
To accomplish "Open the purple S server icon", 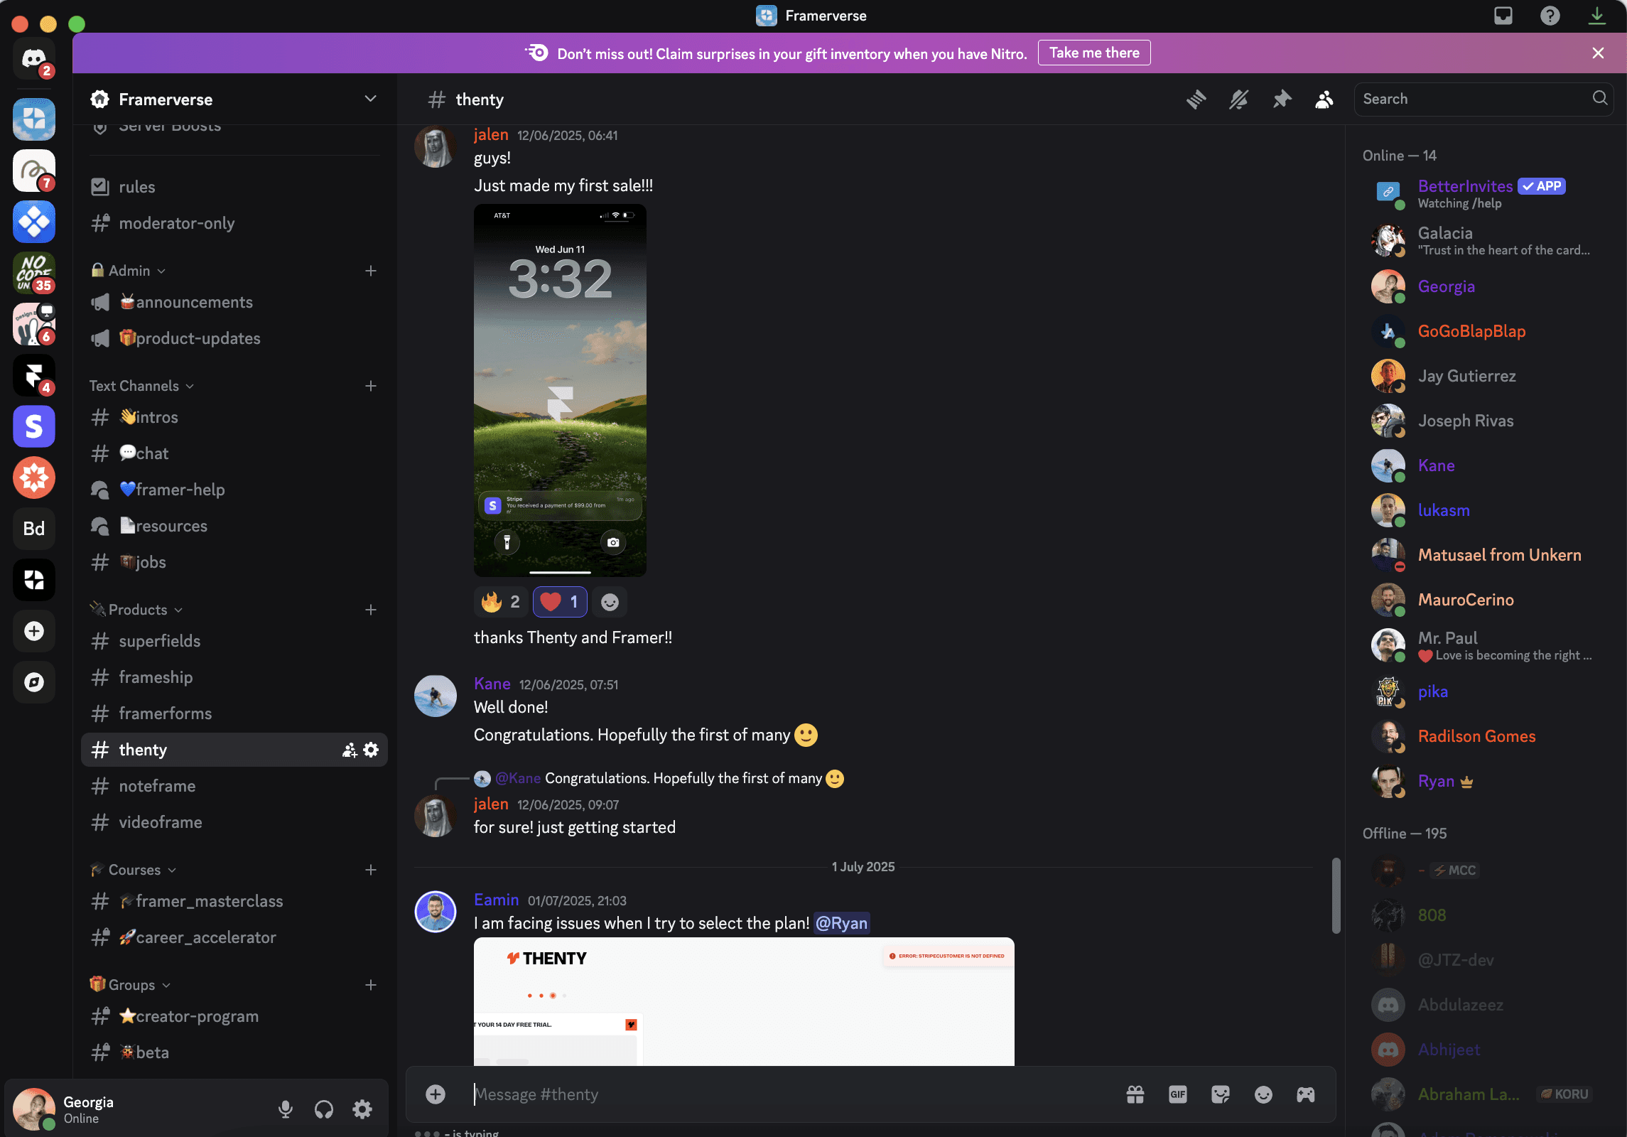I will click(x=33, y=426).
